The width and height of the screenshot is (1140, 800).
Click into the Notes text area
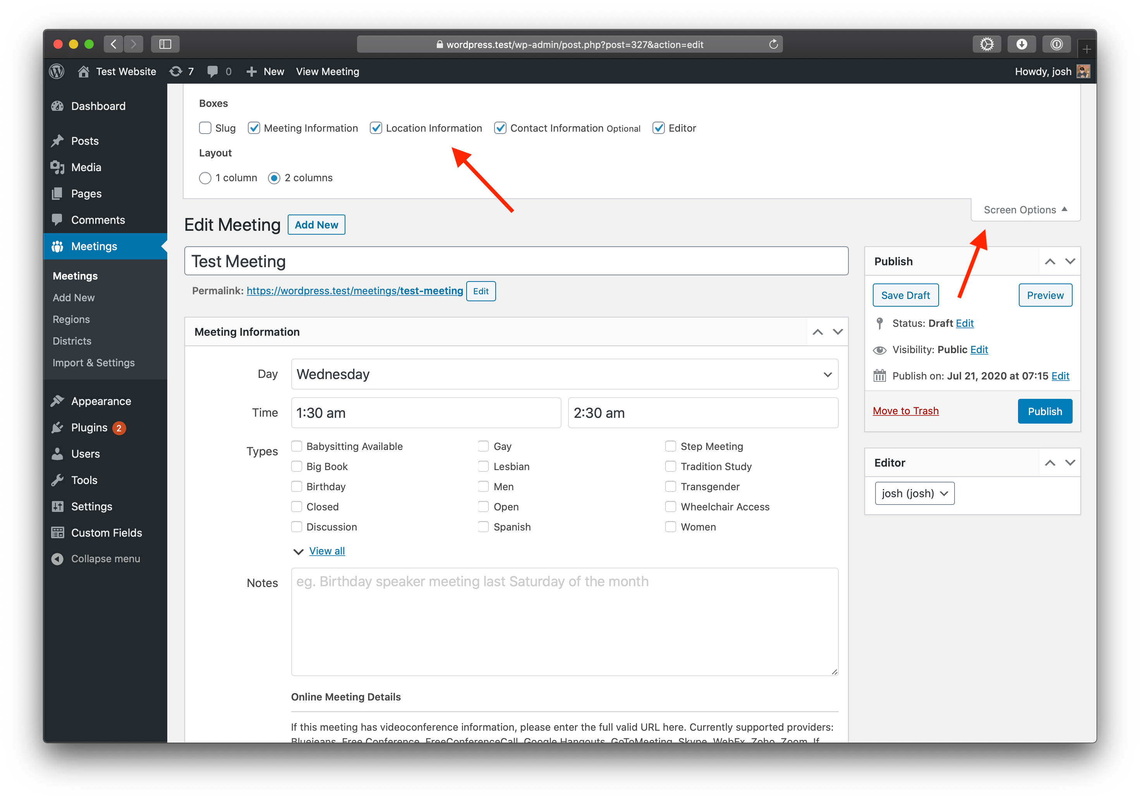(564, 621)
